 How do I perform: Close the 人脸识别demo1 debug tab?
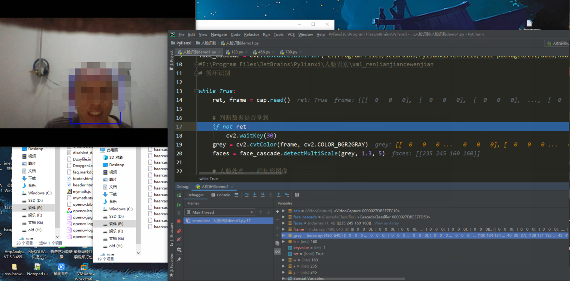(x=232, y=187)
